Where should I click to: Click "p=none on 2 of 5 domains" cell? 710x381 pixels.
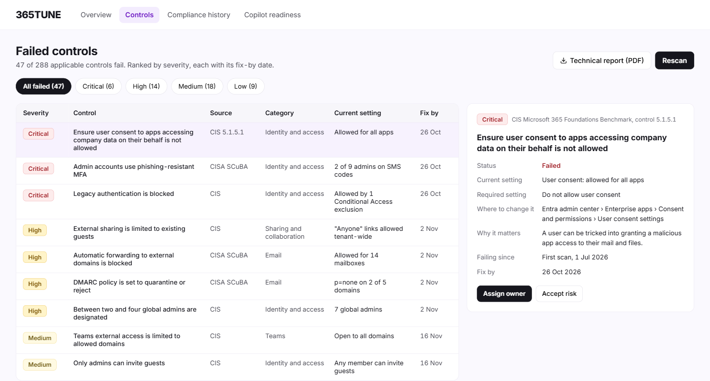tap(360, 286)
